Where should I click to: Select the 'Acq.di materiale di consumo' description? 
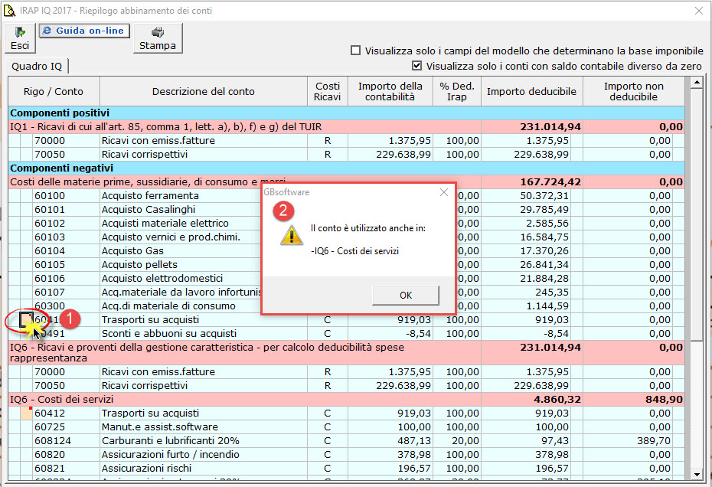pyautogui.click(x=168, y=306)
